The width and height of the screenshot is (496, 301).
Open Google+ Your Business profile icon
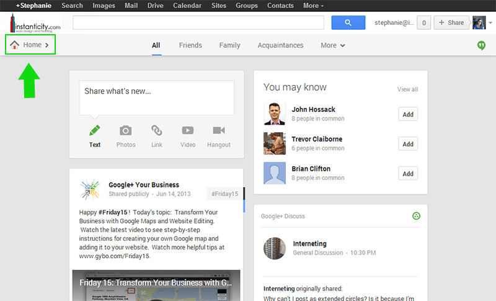[90, 189]
